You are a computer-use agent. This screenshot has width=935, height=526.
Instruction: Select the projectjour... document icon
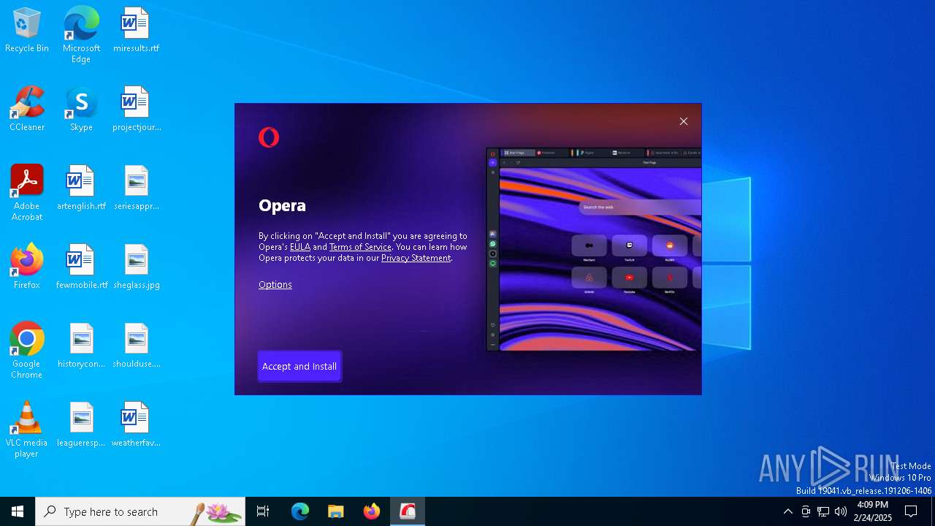[136, 110]
